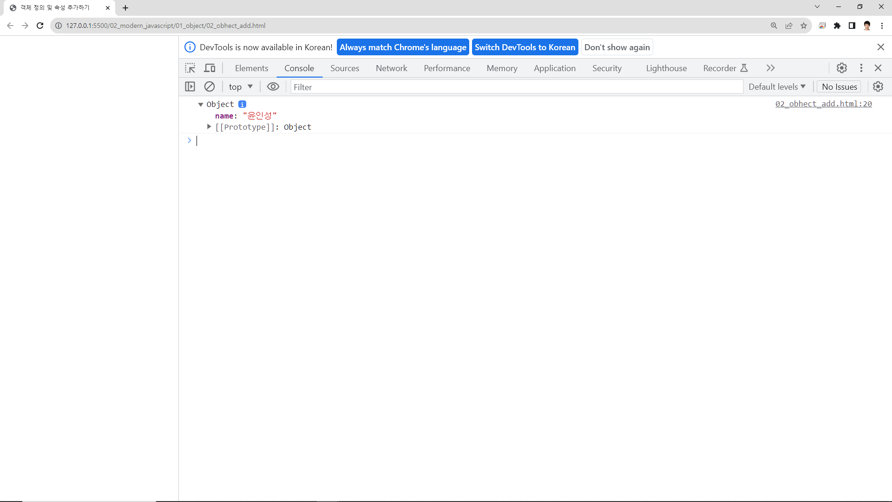Viewport: 892px width, 502px height.
Task: Clear console with the ban icon
Action: pyautogui.click(x=210, y=86)
